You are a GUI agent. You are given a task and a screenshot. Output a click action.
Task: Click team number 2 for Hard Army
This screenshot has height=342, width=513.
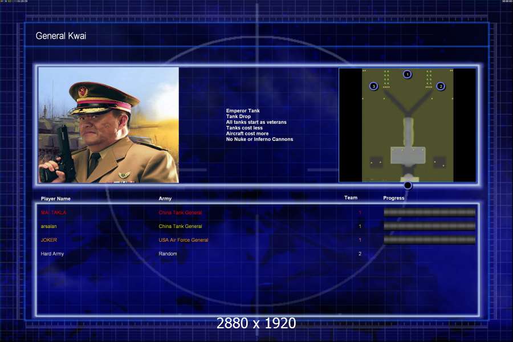coord(360,254)
